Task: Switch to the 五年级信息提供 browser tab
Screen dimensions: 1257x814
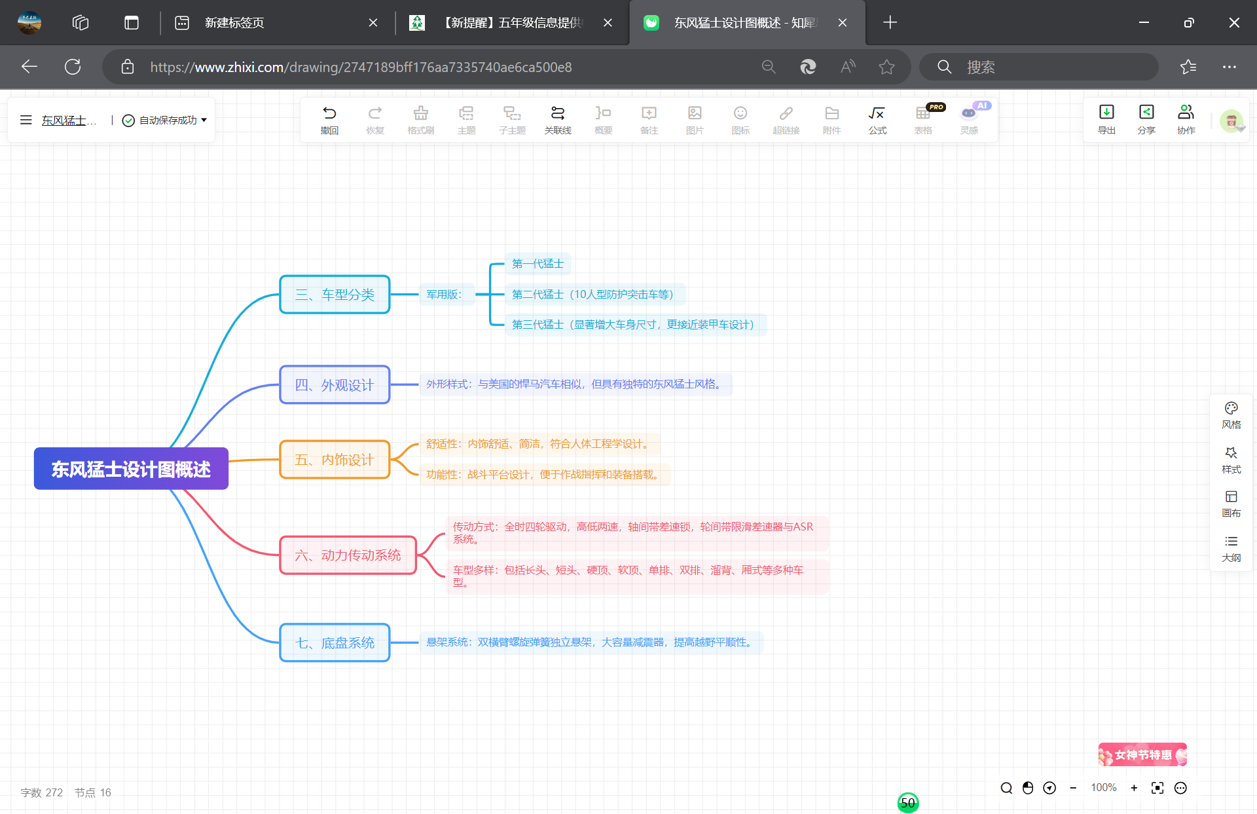Action: coord(512,23)
